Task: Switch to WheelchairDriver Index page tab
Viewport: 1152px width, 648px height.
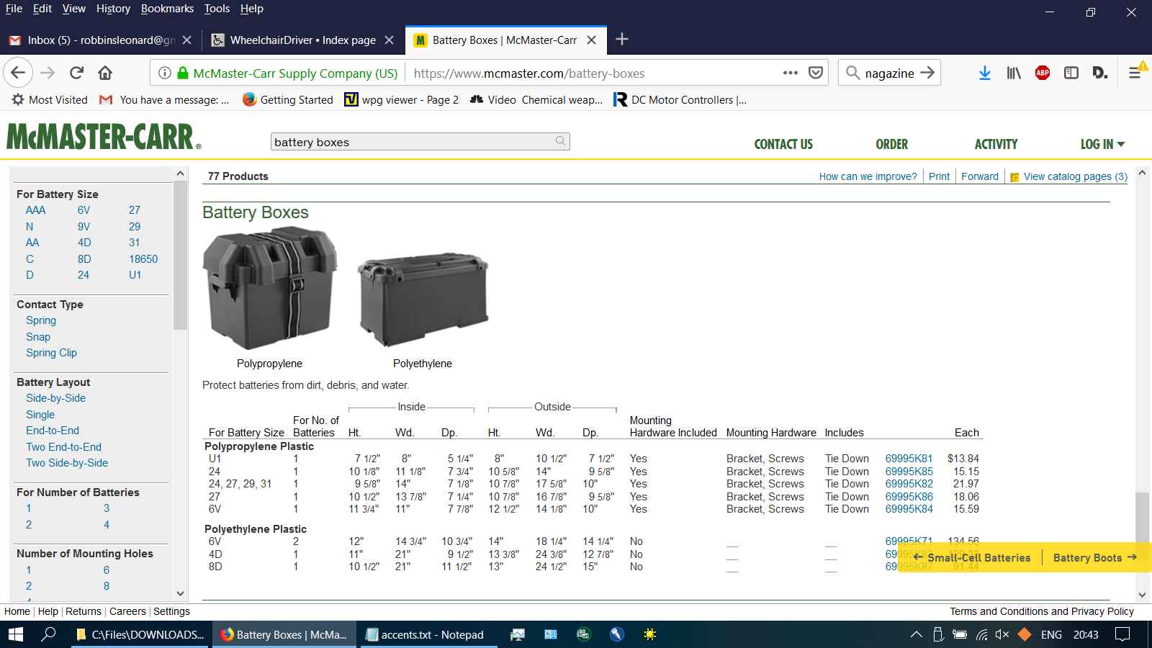Action: coord(302,40)
